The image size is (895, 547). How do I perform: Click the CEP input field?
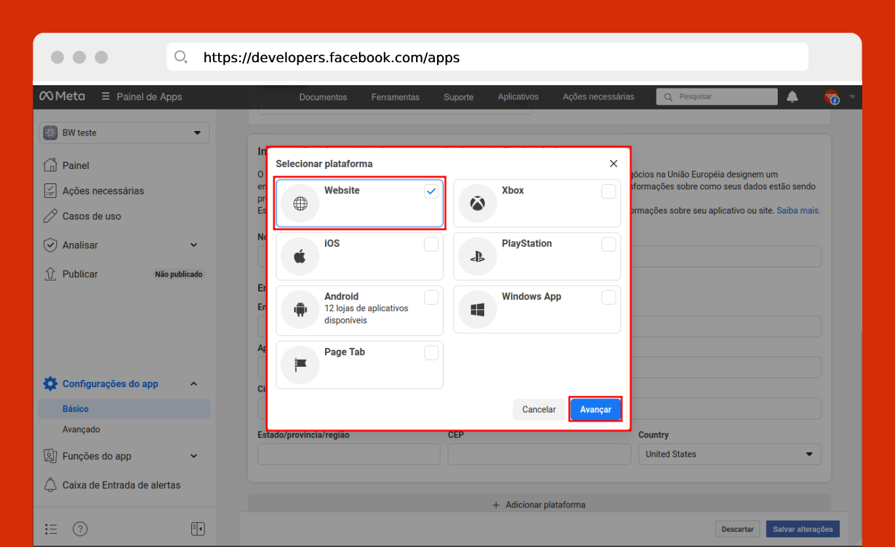(x=539, y=454)
